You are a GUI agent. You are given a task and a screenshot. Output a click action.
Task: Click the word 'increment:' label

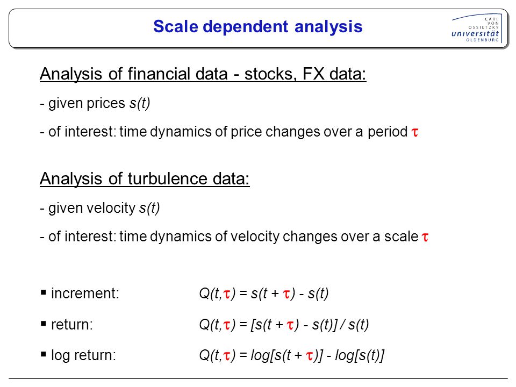pos(85,293)
